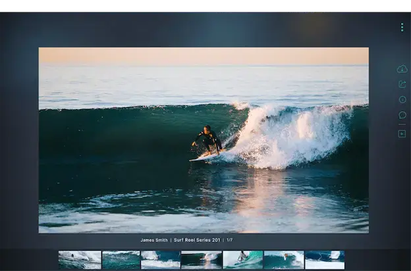The width and height of the screenshot is (411, 271).
Task: Choose the fourth thumbnail matching the main photo
Action: (x=202, y=260)
